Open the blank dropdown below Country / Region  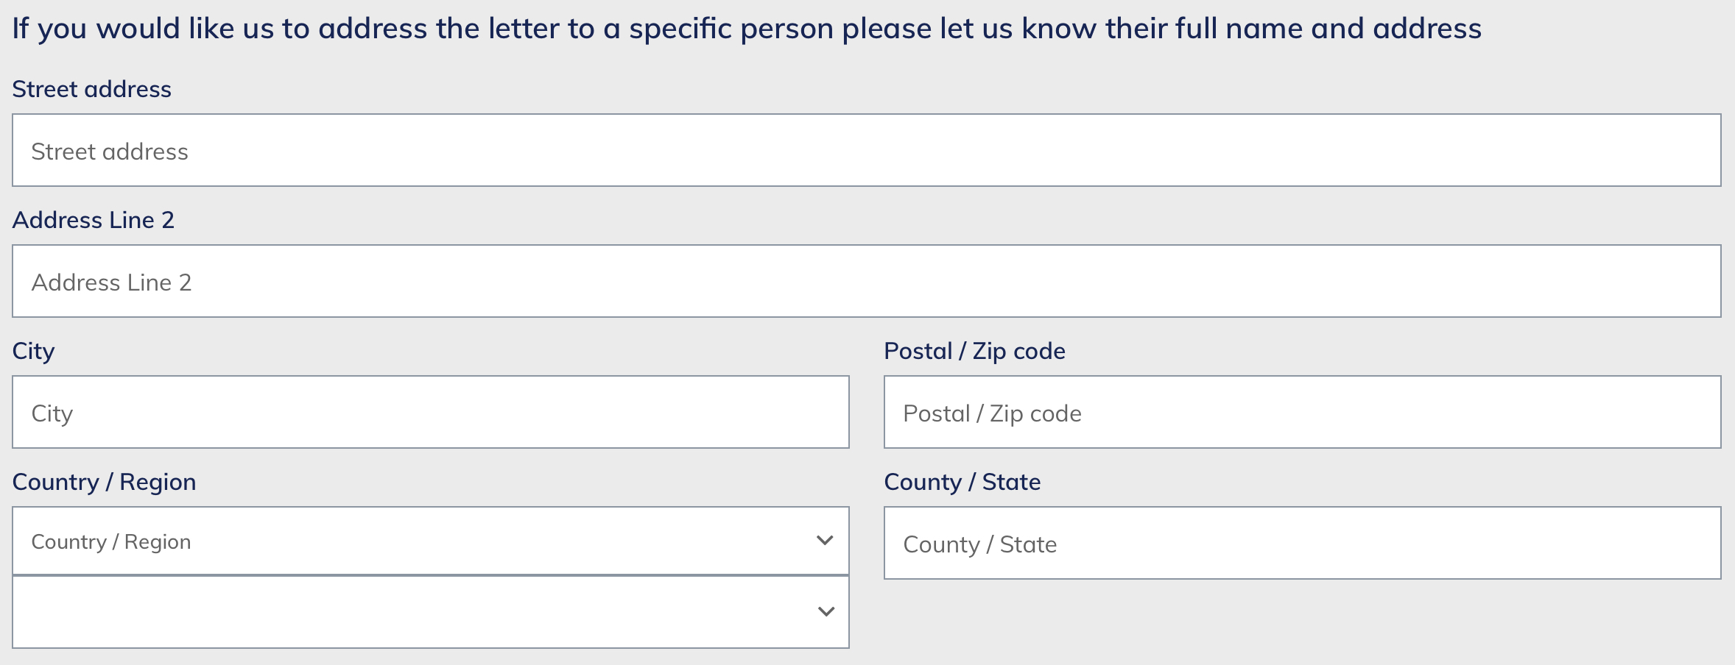coord(430,611)
